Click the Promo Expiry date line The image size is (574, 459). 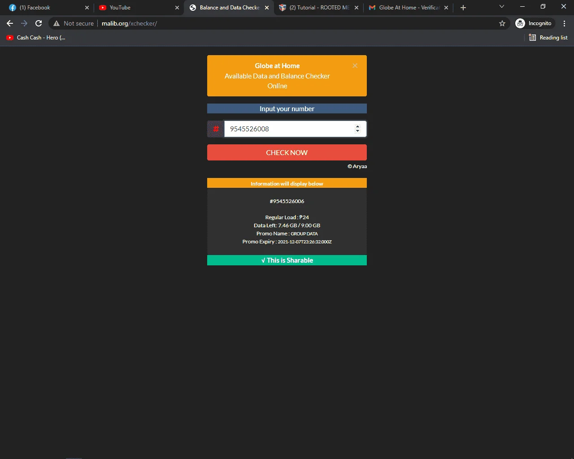(x=287, y=242)
